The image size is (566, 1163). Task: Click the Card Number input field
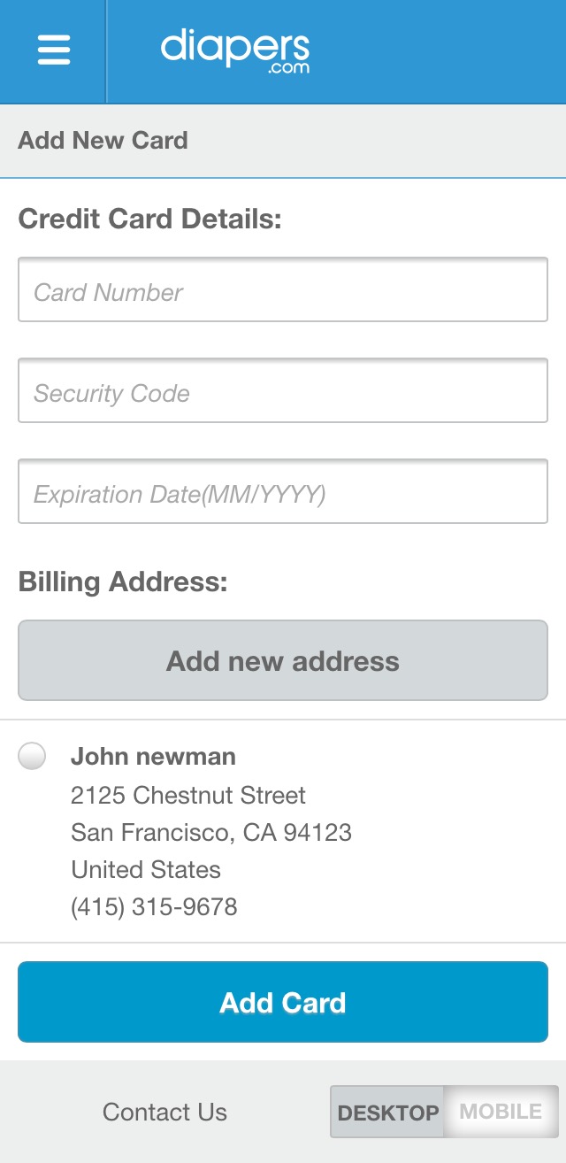click(282, 290)
